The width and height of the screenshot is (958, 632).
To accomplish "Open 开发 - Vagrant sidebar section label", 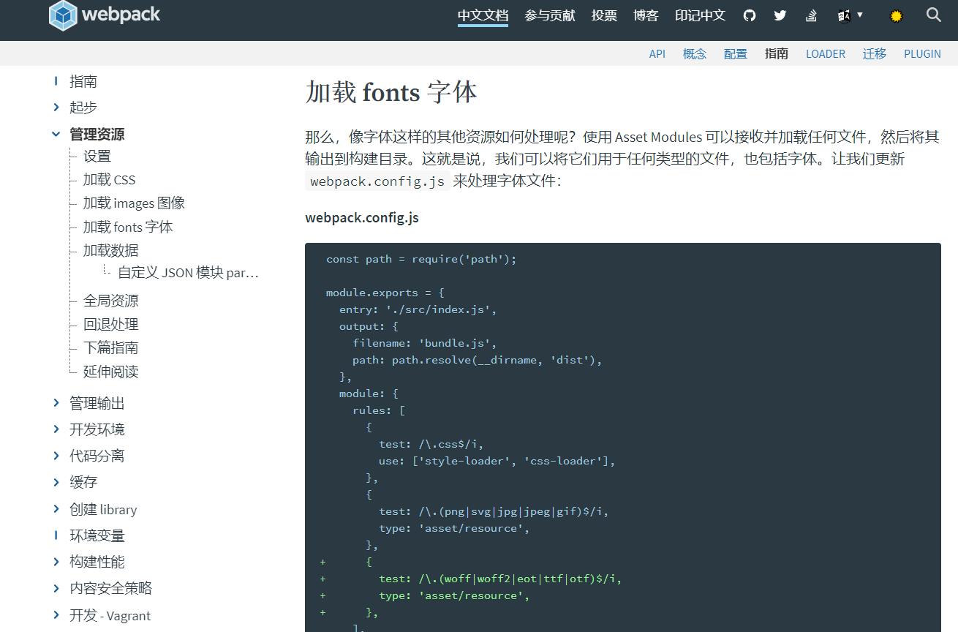I will tap(110, 615).
